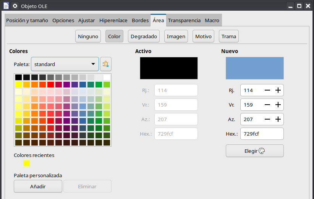Screen dimensions: 314x199
Task: Maximize the Objeto OLE dialog window
Action: (x=299, y=6)
